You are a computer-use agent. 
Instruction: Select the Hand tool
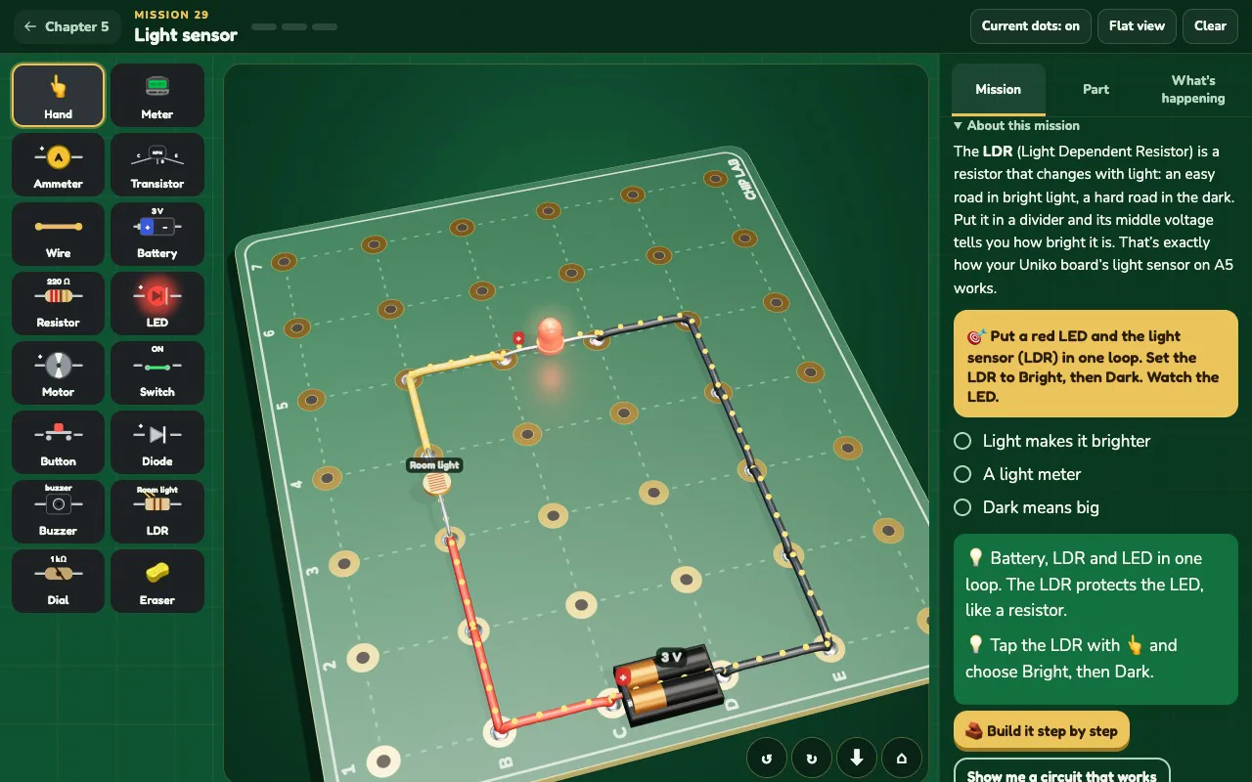point(58,96)
